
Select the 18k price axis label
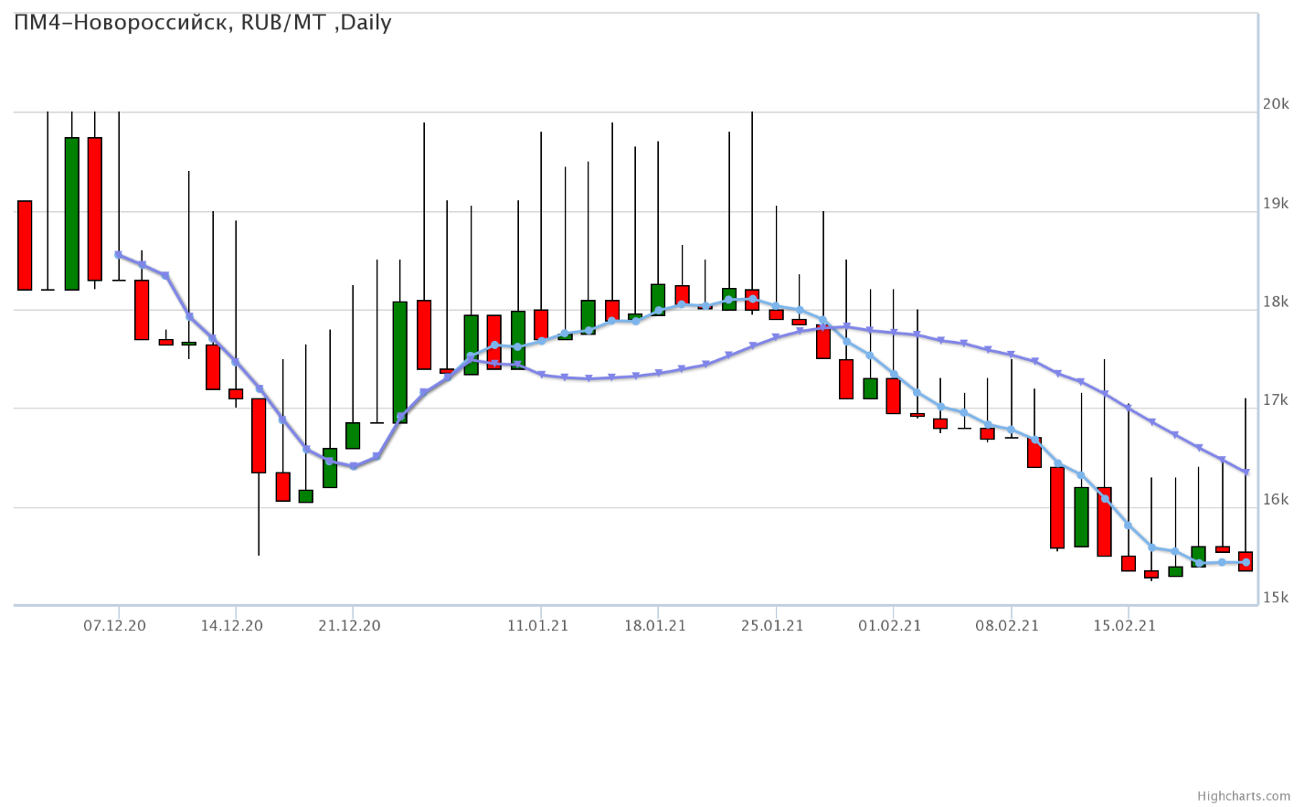coord(1276,302)
